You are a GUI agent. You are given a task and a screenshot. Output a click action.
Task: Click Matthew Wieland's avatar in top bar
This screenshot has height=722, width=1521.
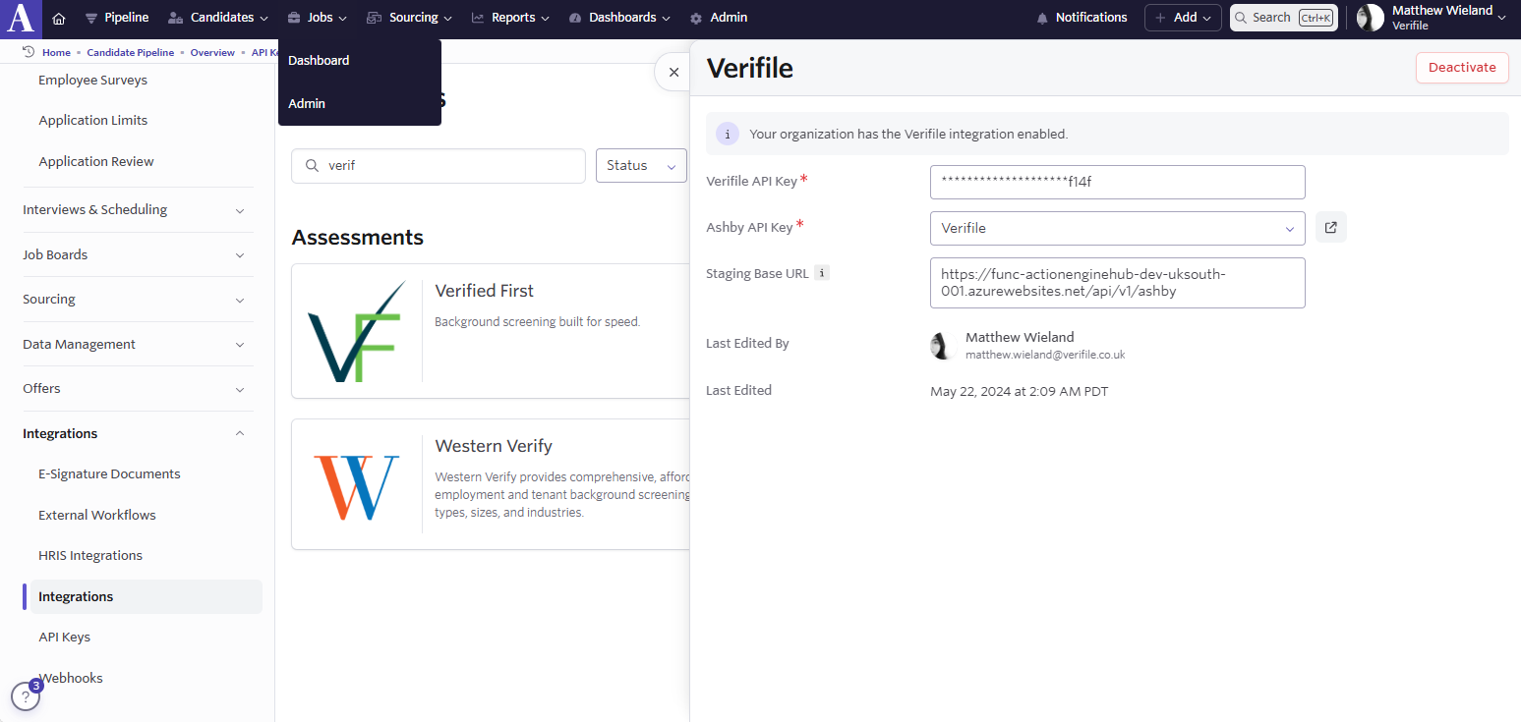[1371, 18]
